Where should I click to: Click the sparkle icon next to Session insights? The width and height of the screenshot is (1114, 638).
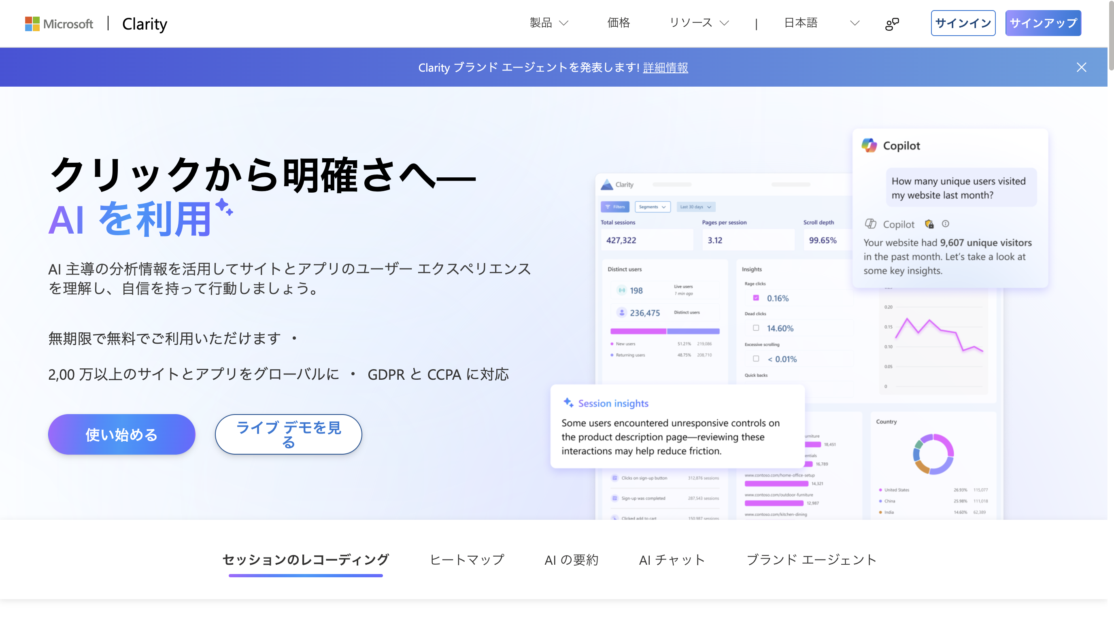568,403
